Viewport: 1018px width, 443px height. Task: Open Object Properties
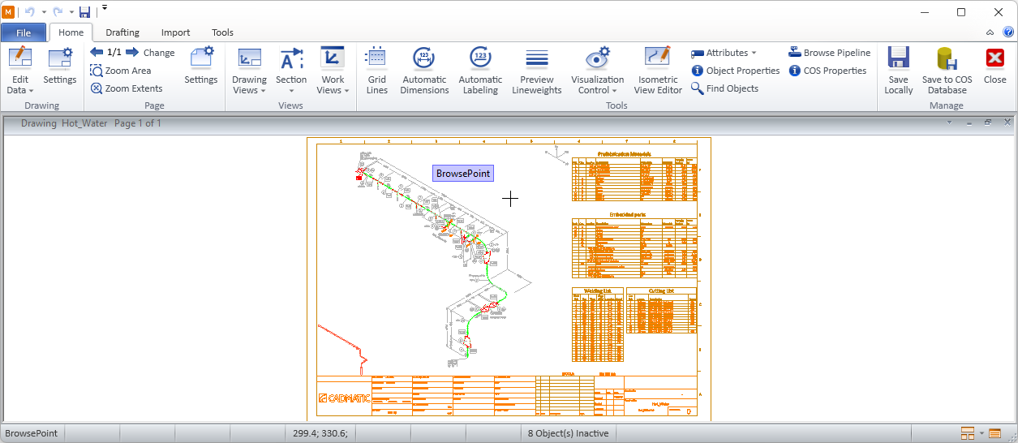click(735, 71)
